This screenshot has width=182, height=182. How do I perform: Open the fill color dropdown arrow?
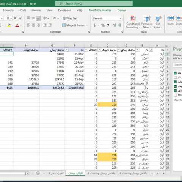pos(13,25)
